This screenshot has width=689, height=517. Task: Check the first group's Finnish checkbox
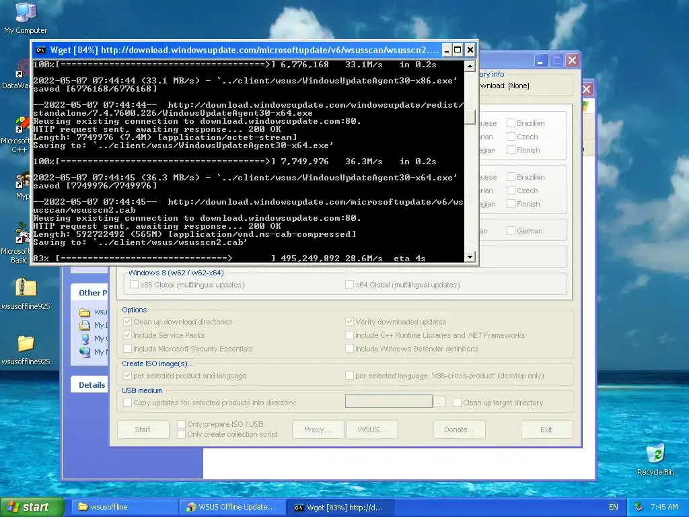(511, 150)
